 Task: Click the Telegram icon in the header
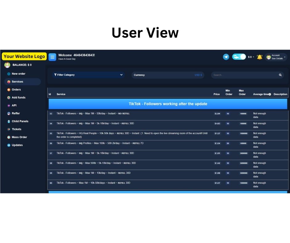coord(226,57)
